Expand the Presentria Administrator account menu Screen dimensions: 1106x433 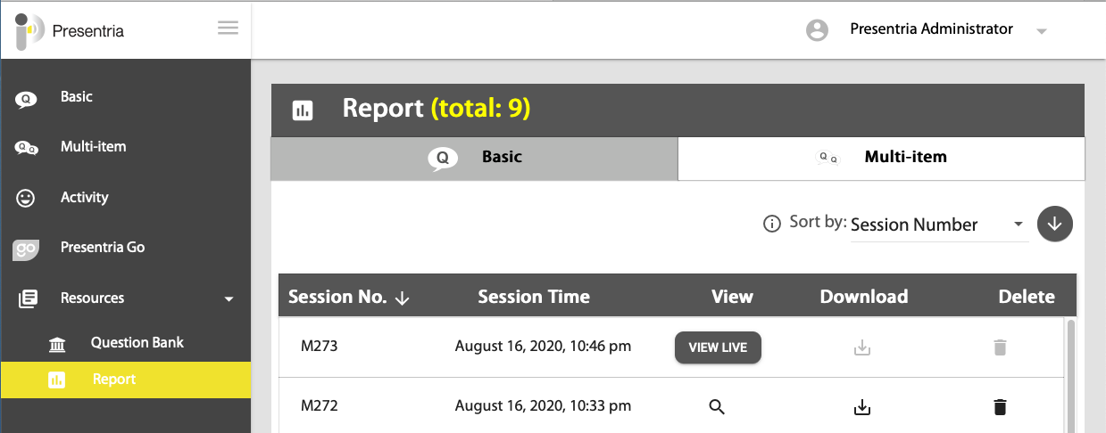click(x=1041, y=31)
